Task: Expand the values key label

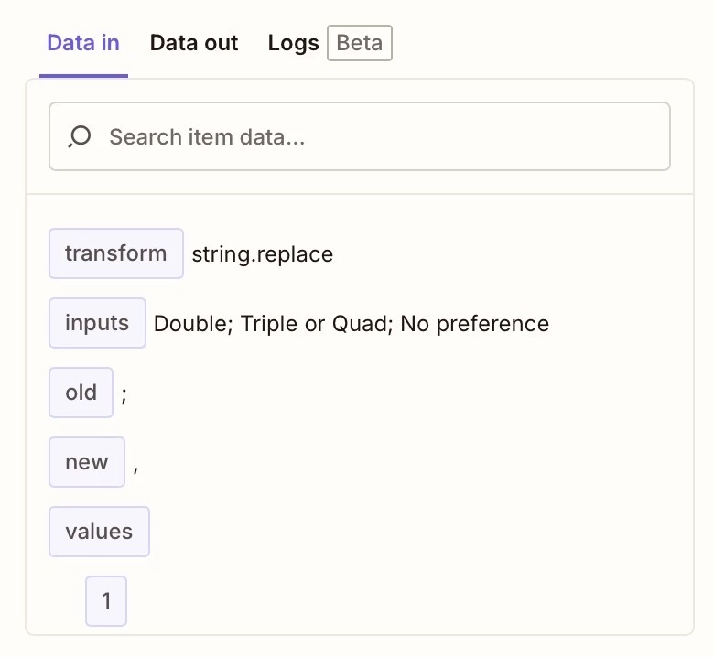Action: click(99, 532)
